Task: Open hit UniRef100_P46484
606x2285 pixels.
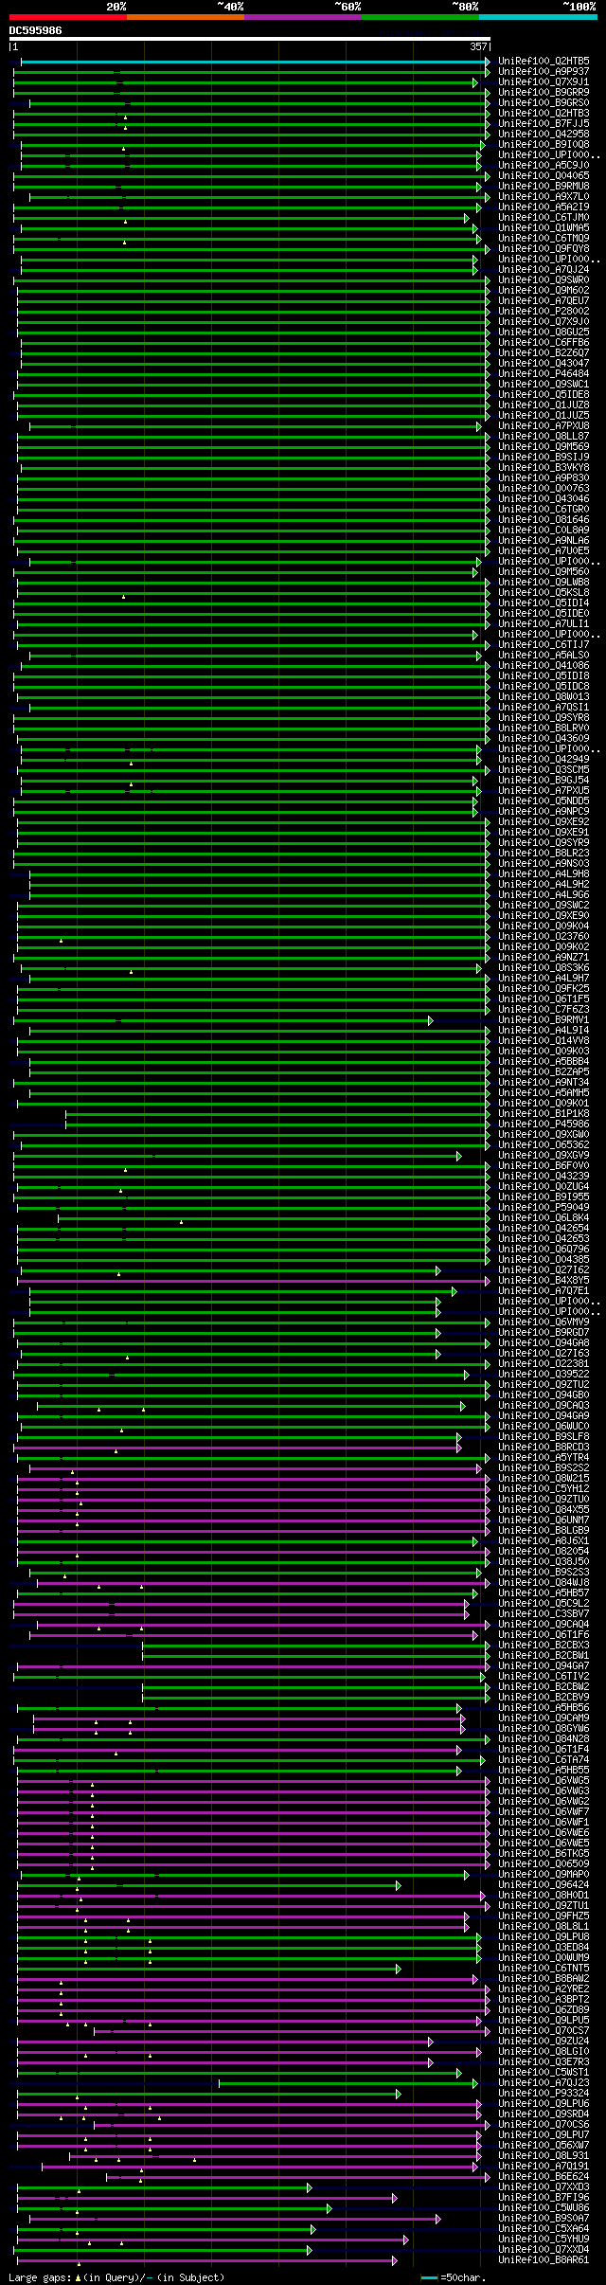Action: [544, 374]
